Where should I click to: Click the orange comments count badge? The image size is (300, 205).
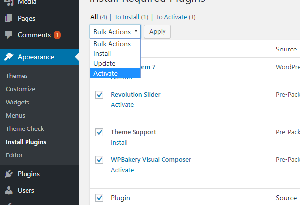[57, 35]
